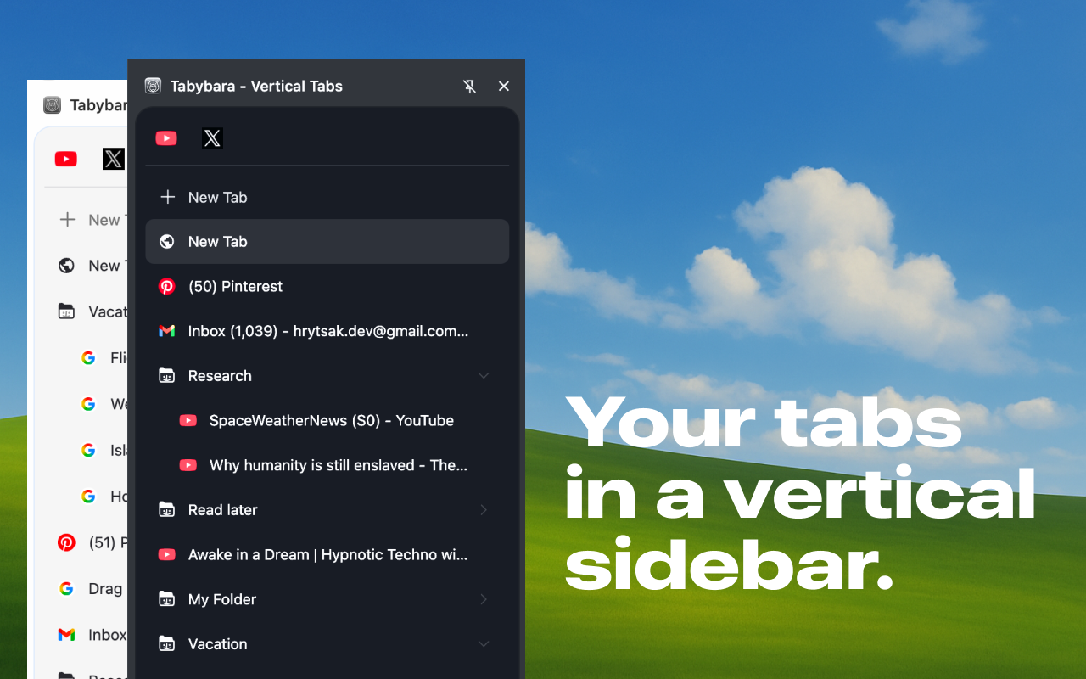Collapse the Research folder
The height and width of the screenshot is (679, 1086).
(484, 375)
